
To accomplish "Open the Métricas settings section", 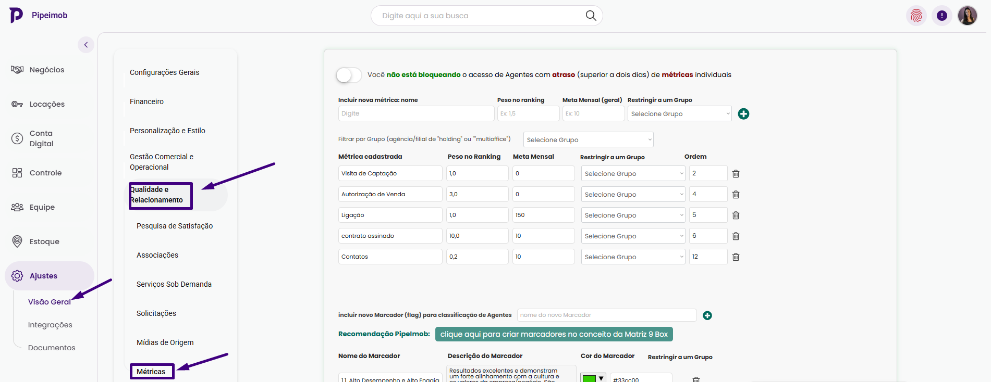I will coord(151,372).
